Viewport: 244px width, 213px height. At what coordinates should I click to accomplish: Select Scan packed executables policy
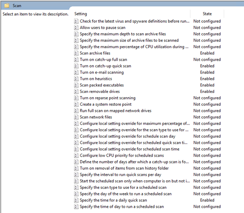click(102, 85)
